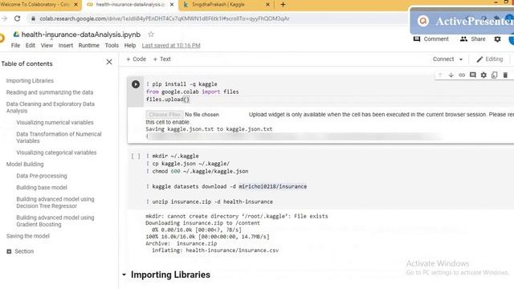Image resolution: width=514 pixels, height=289 pixels.
Task: Click inflating health-insurance/insurance.csv output line
Action: click(215, 250)
